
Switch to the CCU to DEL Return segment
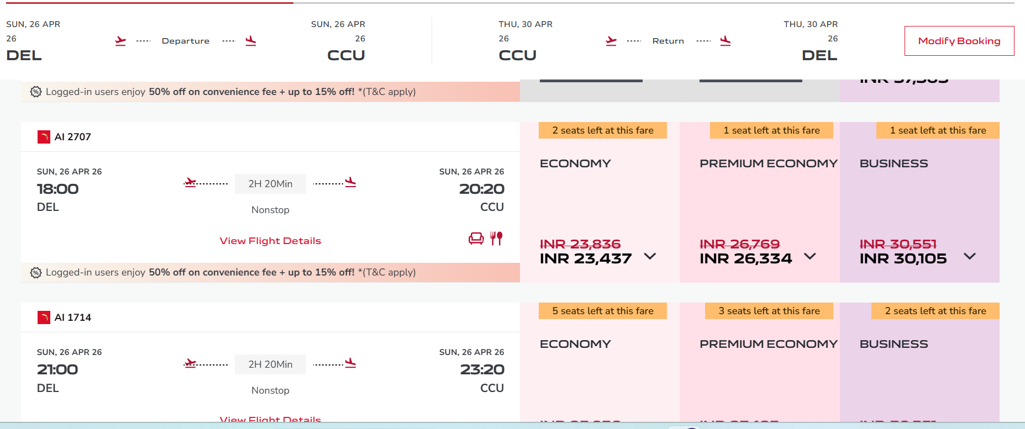point(668,40)
